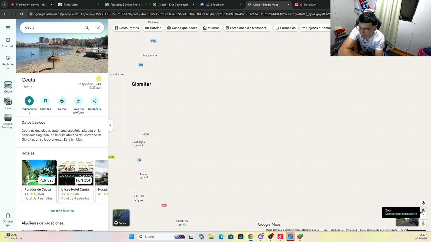This screenshot has height=242, width=431.
Task: Zoom in the map with plus
Action: point(423,210)
